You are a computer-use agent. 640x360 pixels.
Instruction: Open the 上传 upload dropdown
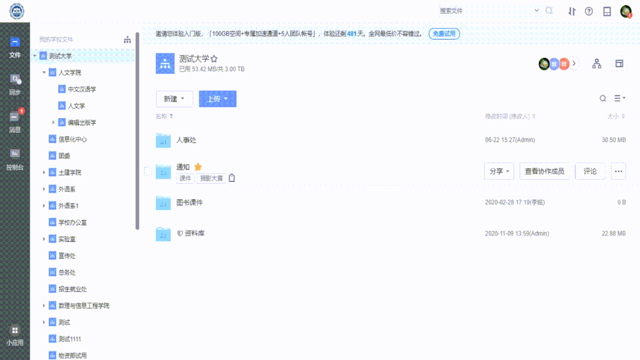pos(218,99)
